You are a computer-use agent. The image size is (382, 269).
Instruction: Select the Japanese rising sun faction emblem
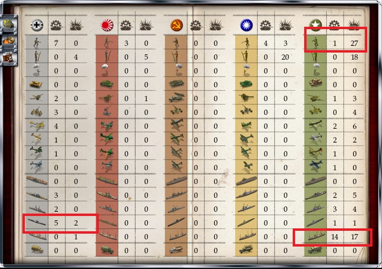point(107,25)
